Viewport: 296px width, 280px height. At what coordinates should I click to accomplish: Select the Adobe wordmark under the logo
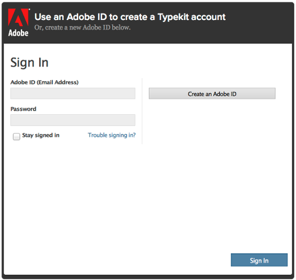18,33
